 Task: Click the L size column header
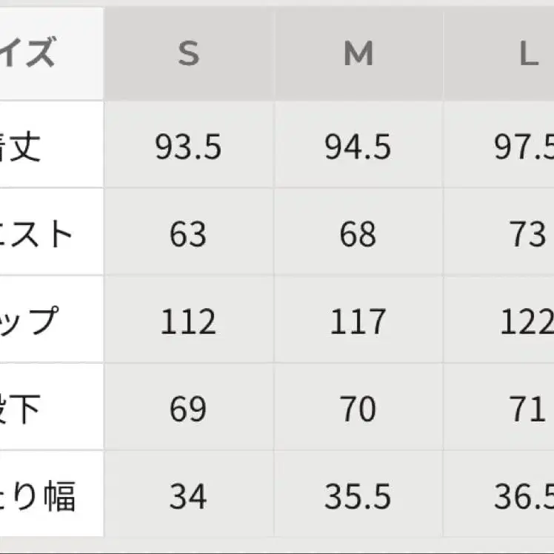[x=528, y=56]
